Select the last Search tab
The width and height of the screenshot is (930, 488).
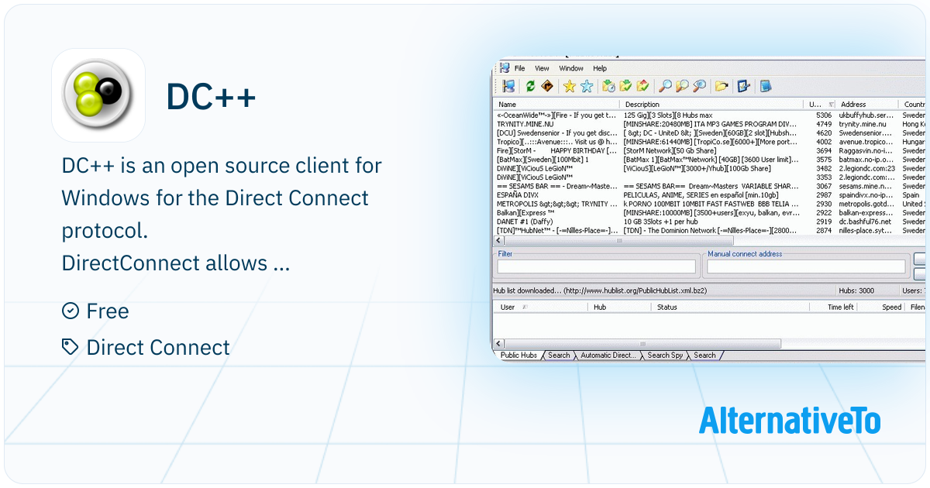click(x=704, y=356)
